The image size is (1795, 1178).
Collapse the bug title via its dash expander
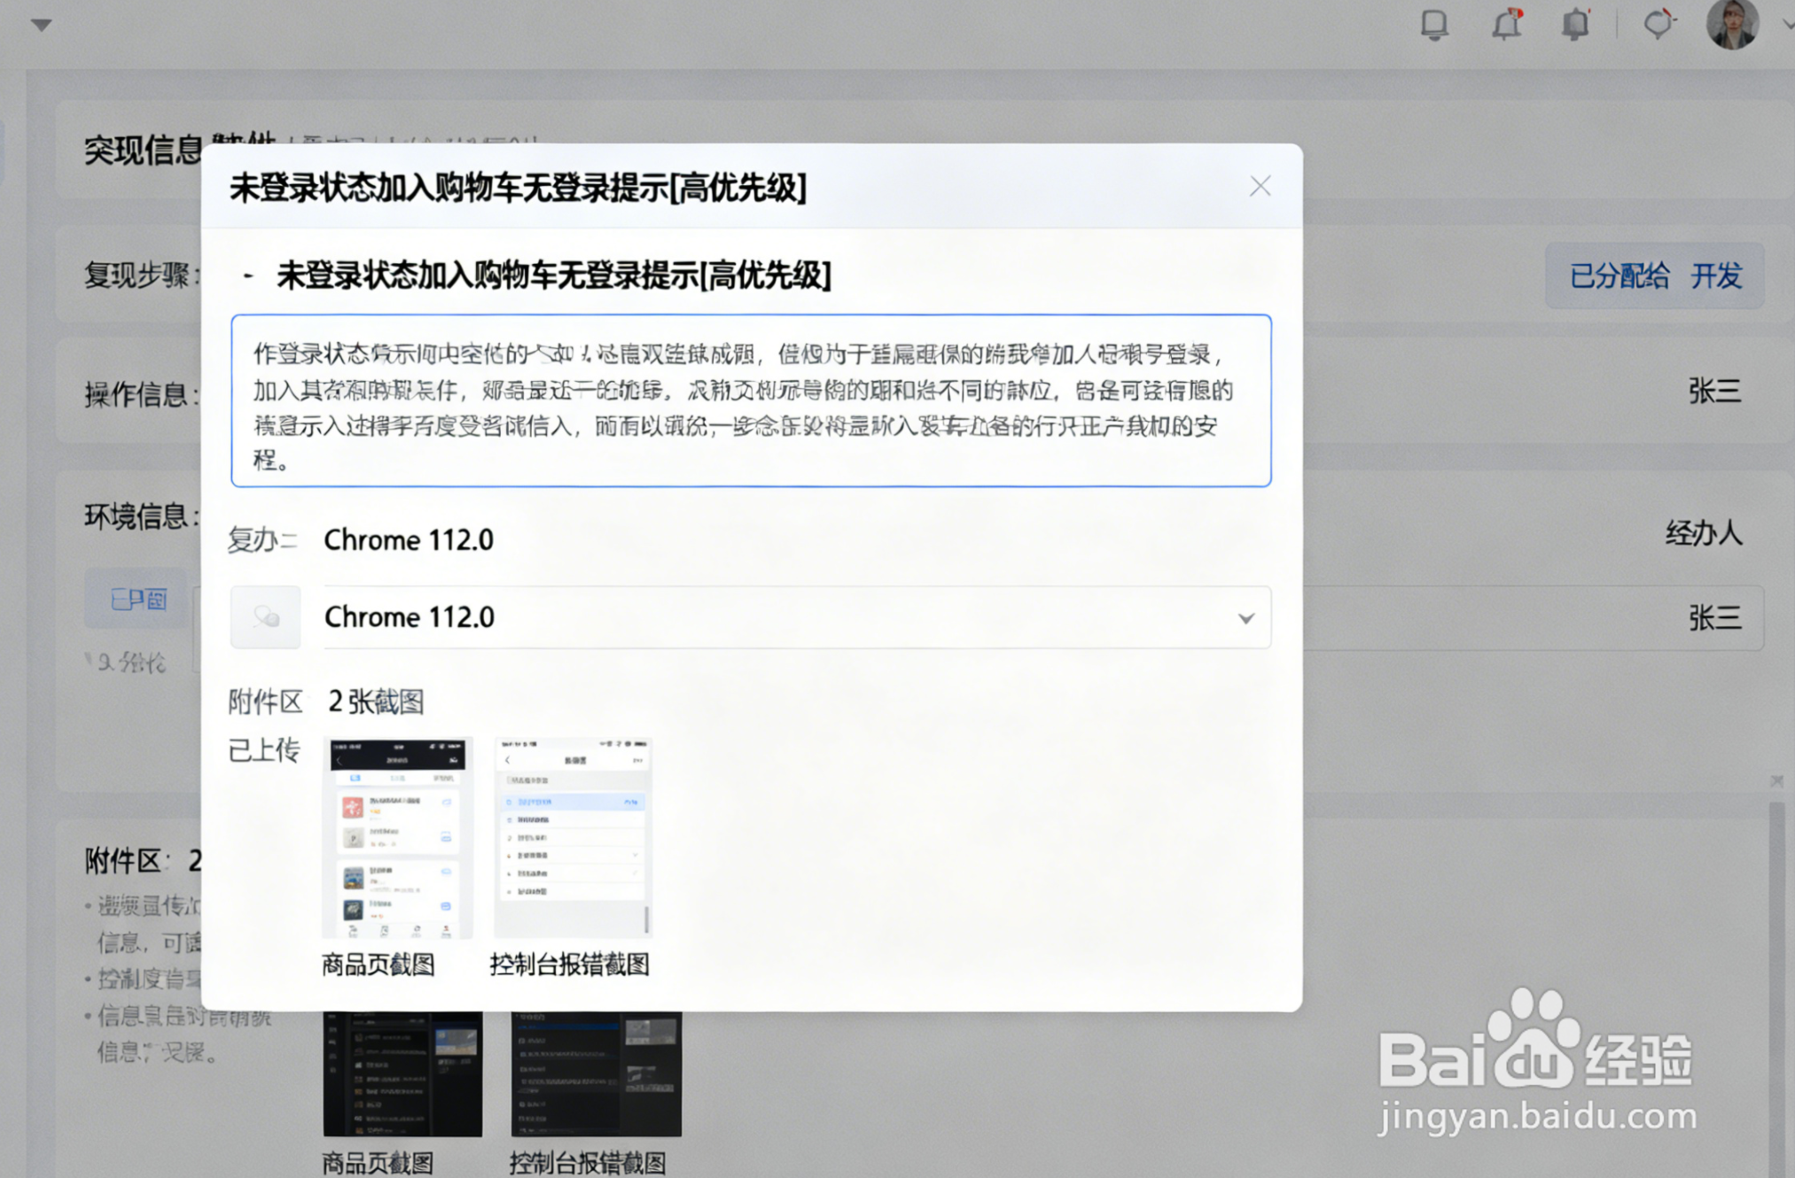coord(246,275)
